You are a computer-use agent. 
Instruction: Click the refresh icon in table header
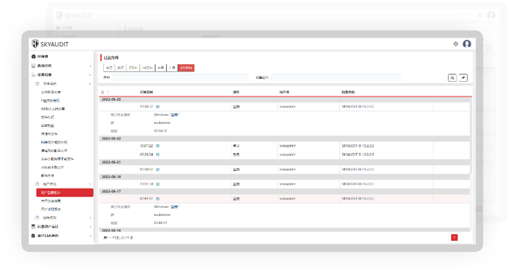[103, 92]
